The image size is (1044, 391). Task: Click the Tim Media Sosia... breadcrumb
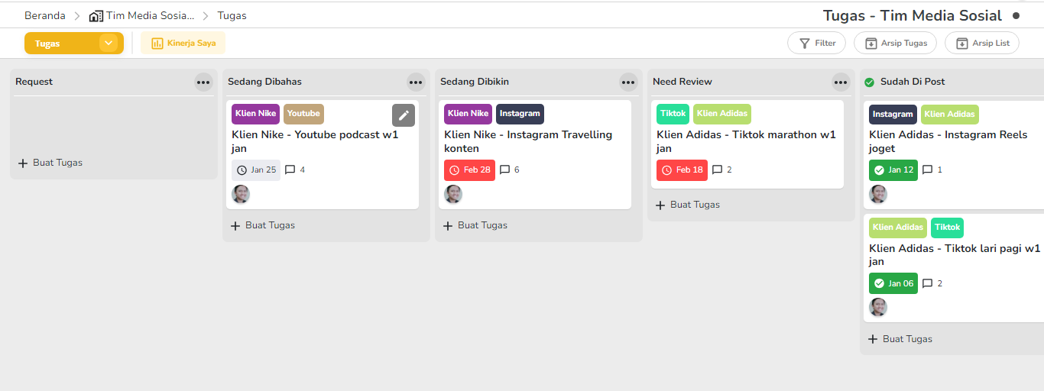tap(141, 15)
